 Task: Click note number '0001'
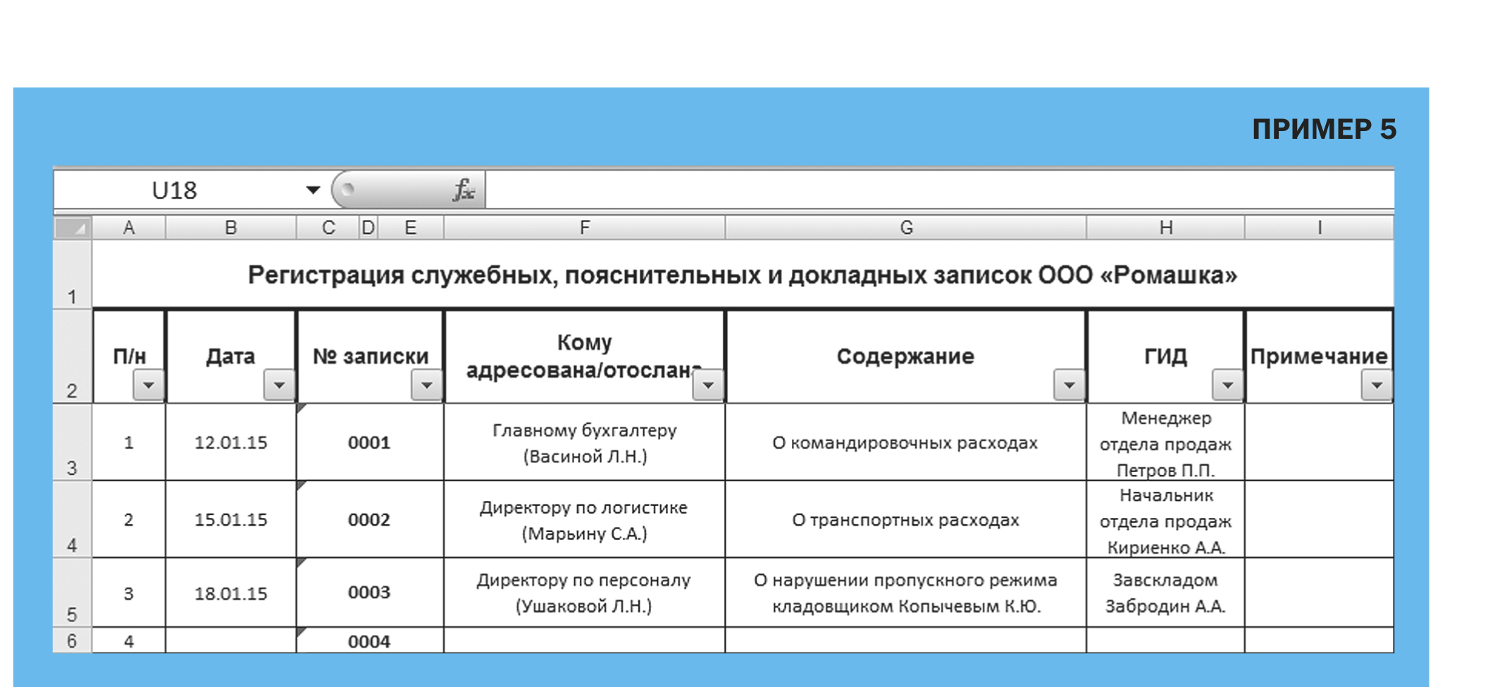[x=370, y=442]
